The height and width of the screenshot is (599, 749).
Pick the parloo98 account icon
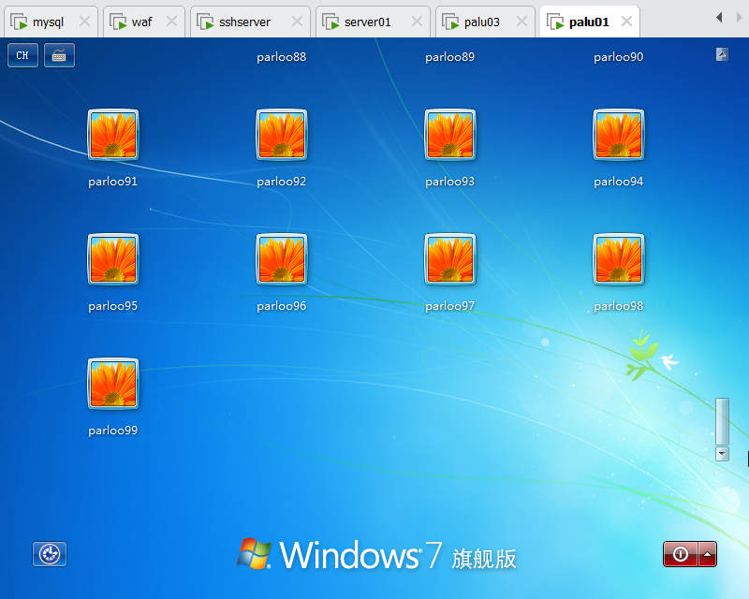[619, 260]
